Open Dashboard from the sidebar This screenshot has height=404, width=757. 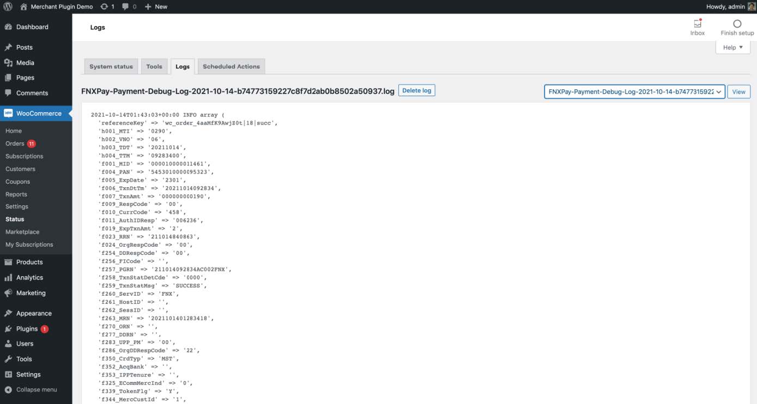(32, 27)
